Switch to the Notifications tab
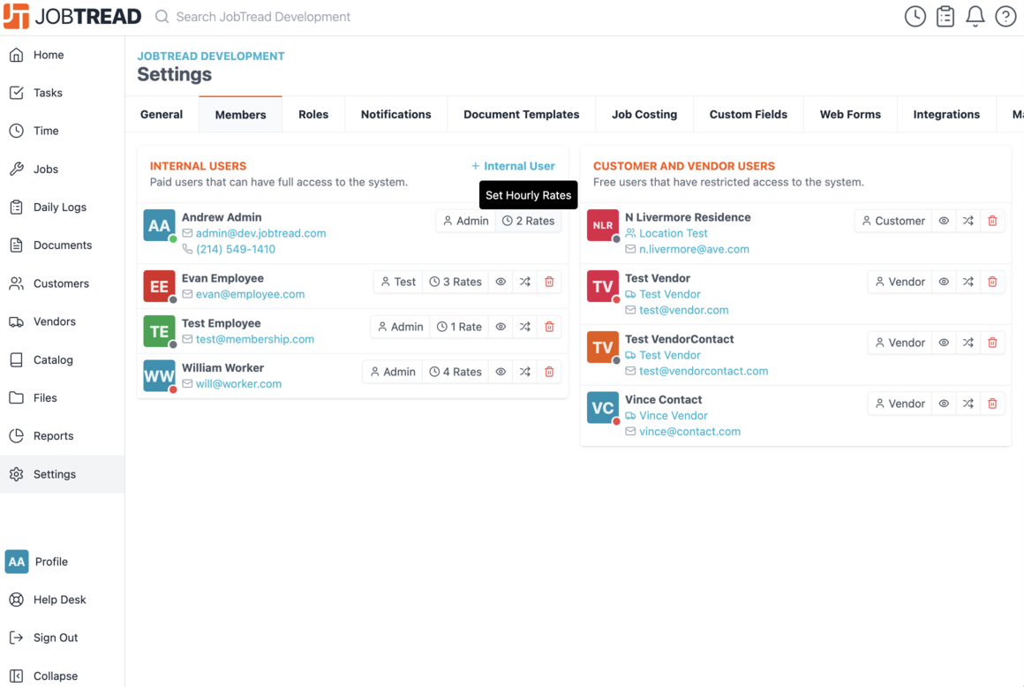This screenshot has width=1024, height=687. pyautogui.click(x=395, y=114)
